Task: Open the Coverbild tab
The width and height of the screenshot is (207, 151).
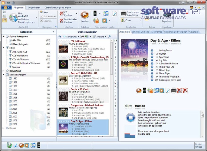Action: pos(194,32)
